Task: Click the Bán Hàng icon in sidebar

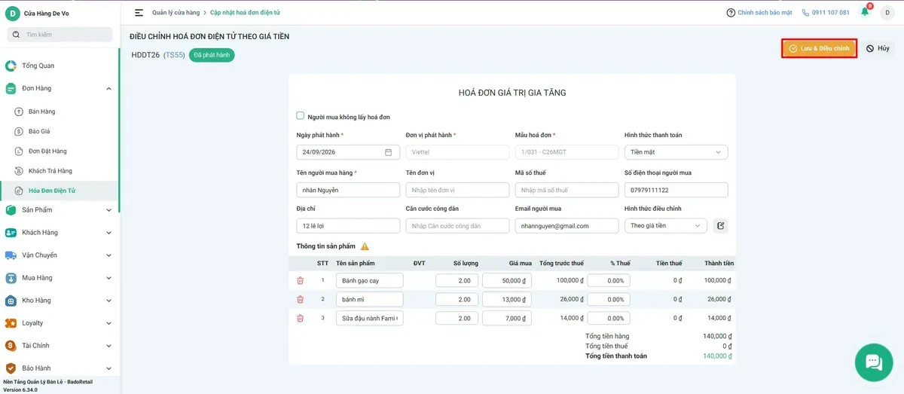Action: [x=20, y=111]
